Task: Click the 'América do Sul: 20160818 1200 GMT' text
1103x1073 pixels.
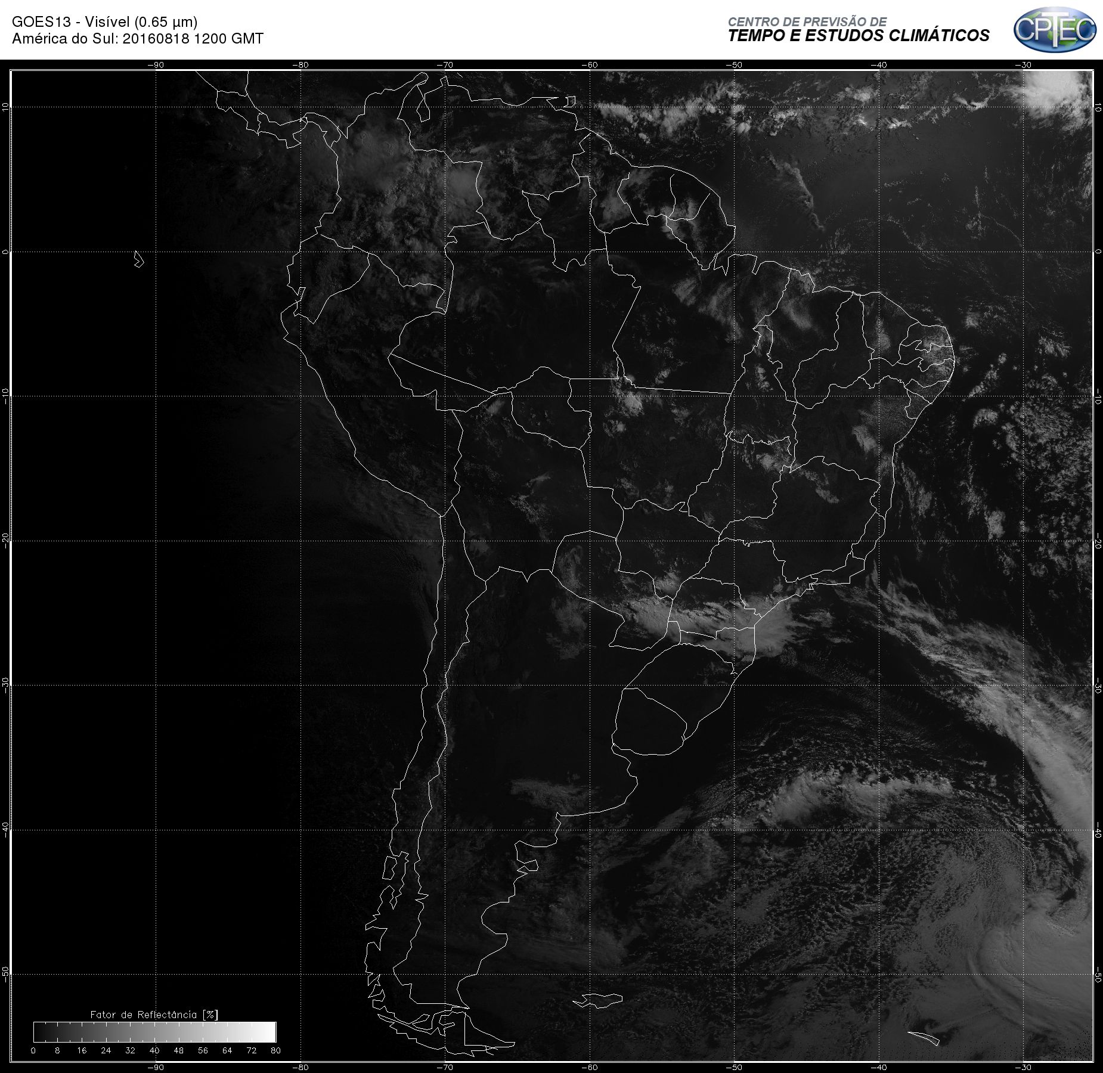Action: coord(138,39)
